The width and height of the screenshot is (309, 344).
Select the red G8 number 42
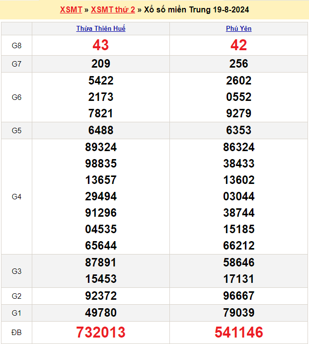(x=238, y=45)
